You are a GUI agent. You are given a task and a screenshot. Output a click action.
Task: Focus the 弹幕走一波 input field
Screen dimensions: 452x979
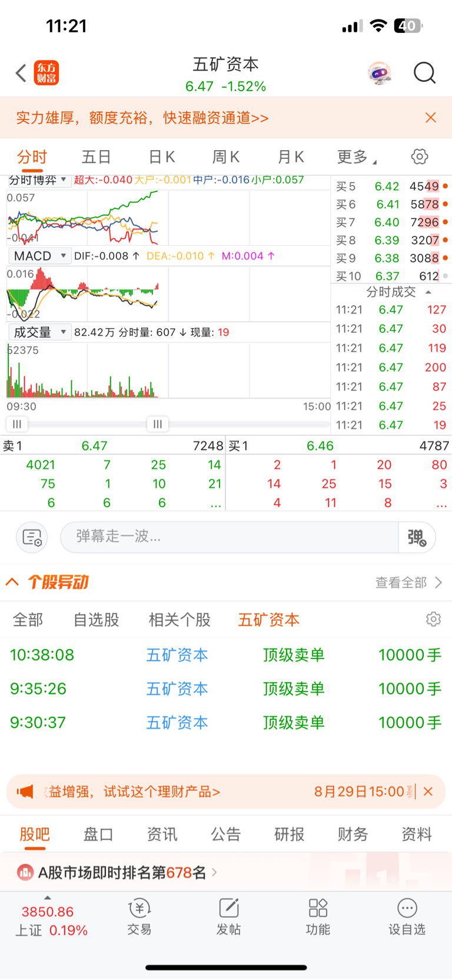tap(230, 537)
